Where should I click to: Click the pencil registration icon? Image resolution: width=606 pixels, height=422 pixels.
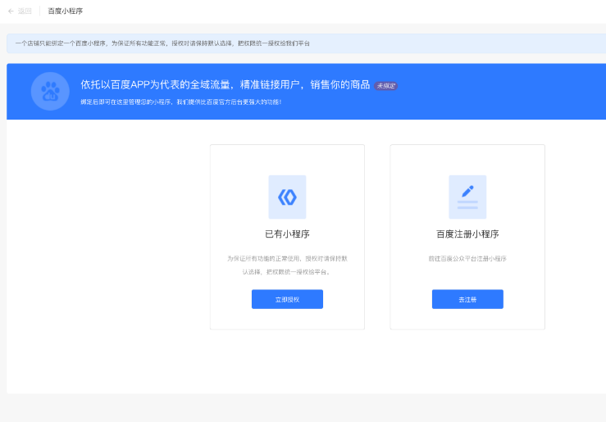coord(467,197)
